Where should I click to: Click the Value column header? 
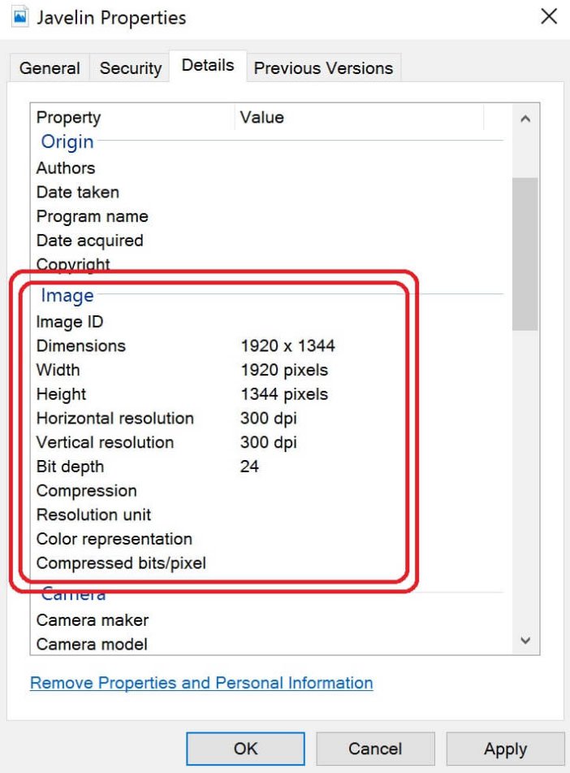[x=261, y=117]
